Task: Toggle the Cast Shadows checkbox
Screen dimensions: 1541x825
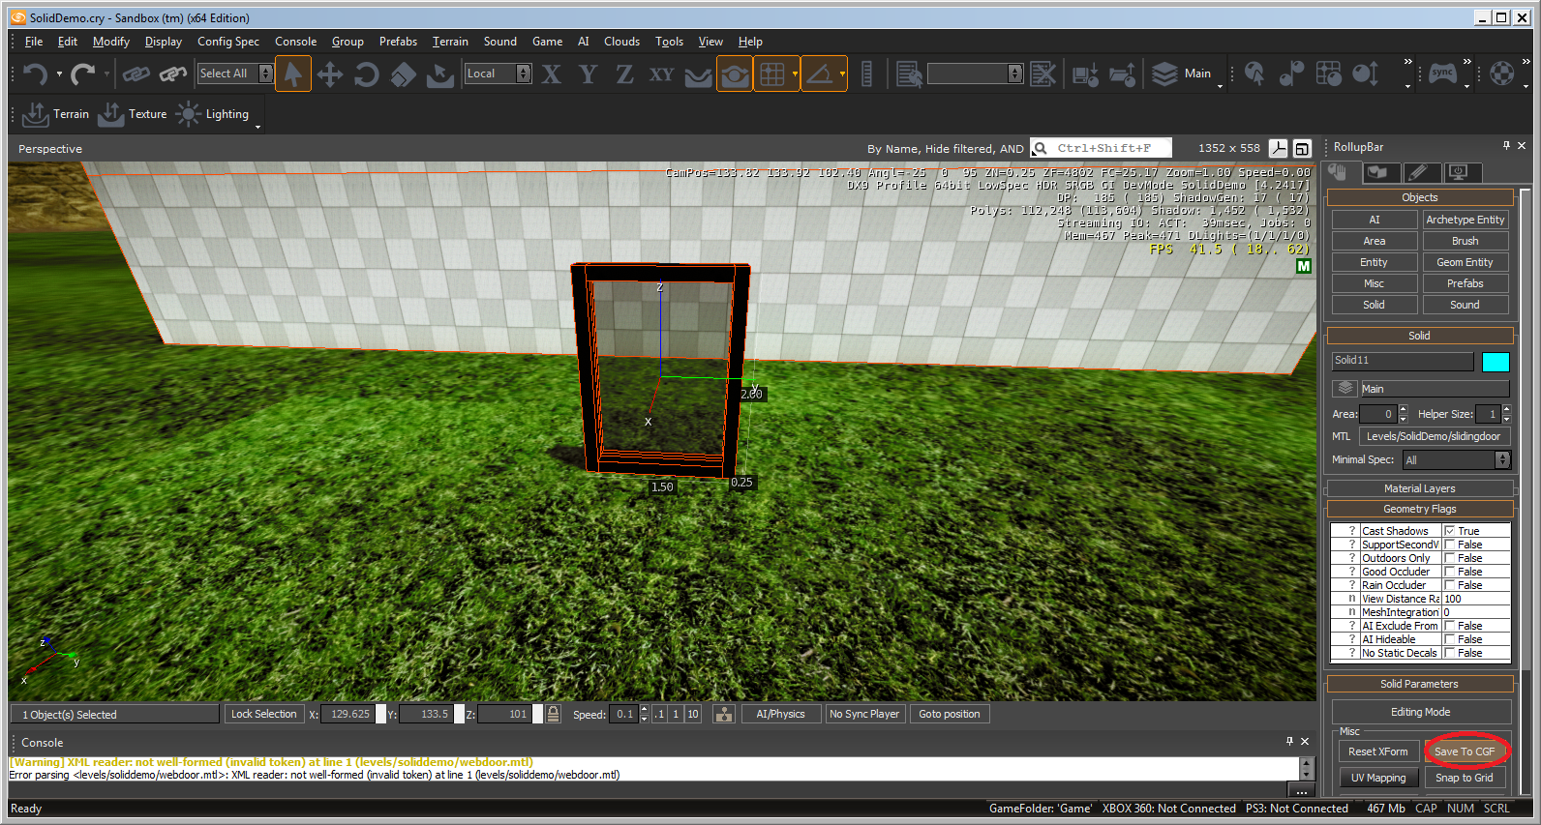Action: point(1450,531)
